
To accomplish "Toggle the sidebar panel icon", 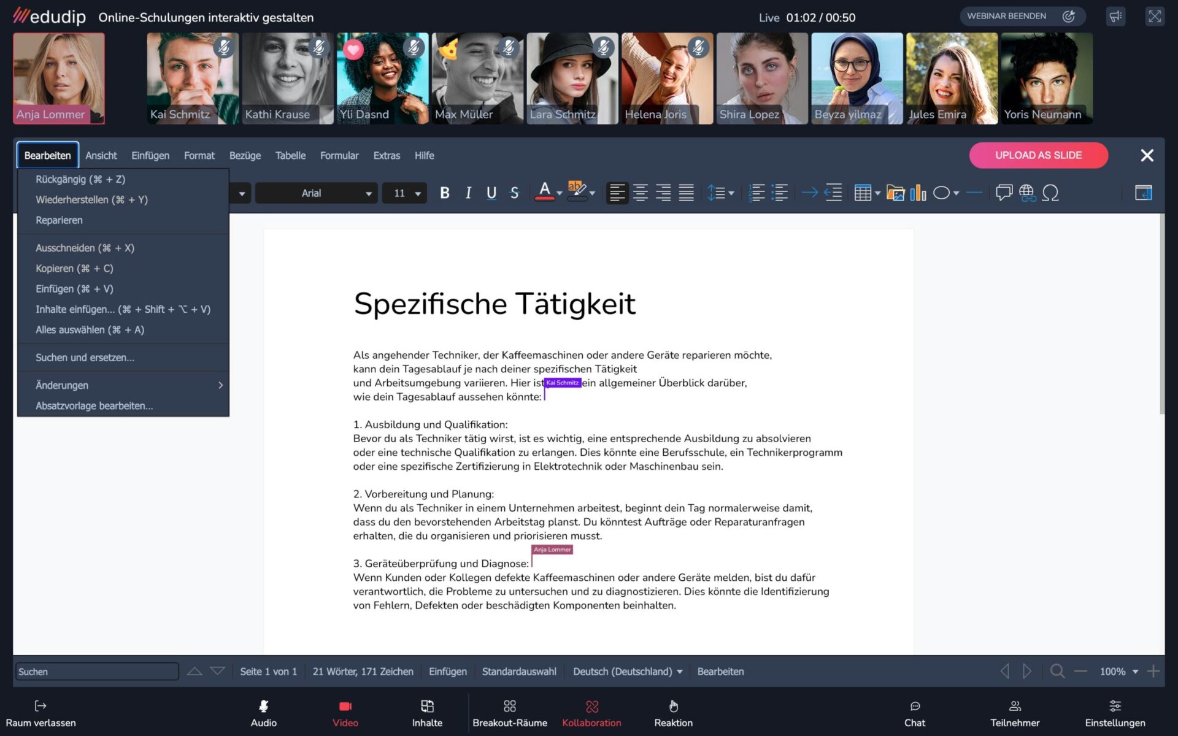I will pos(1143,193).
